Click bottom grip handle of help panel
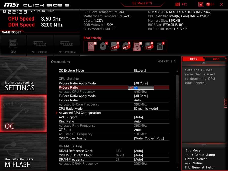 204,145
